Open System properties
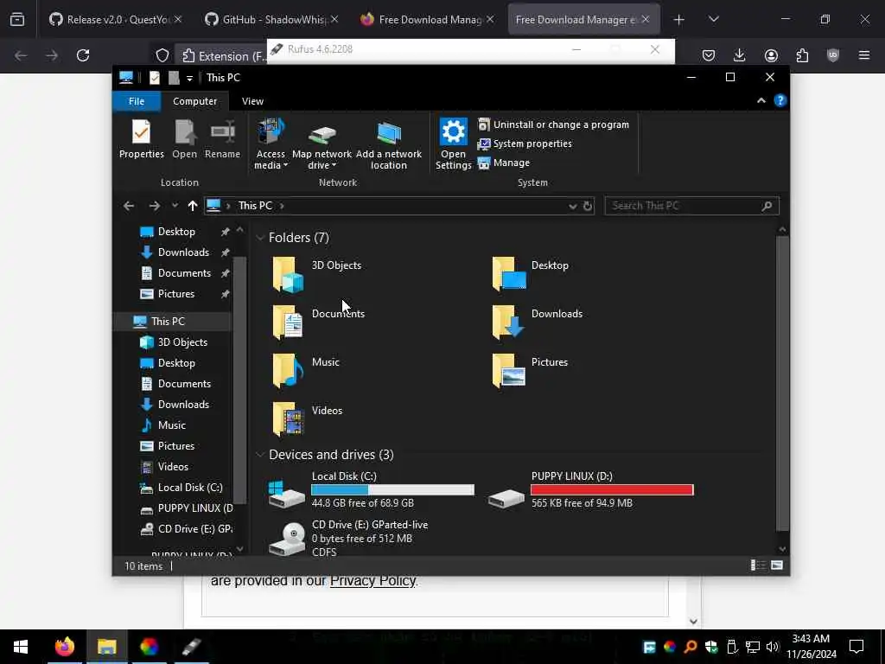 tap(525, 144)
